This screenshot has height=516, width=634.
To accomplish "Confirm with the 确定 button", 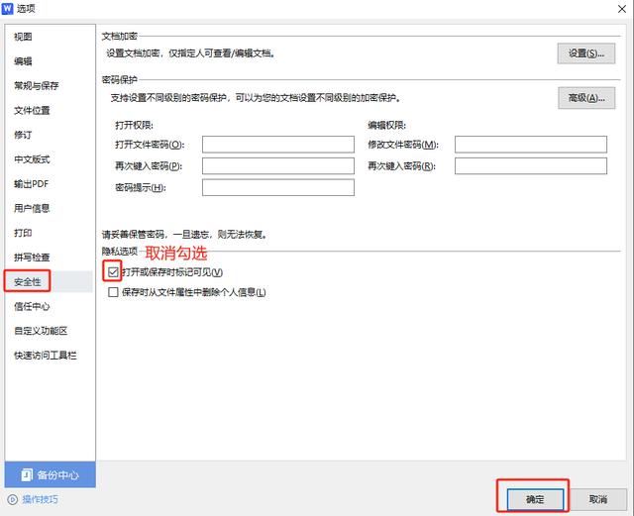I will tap(535, 499).
